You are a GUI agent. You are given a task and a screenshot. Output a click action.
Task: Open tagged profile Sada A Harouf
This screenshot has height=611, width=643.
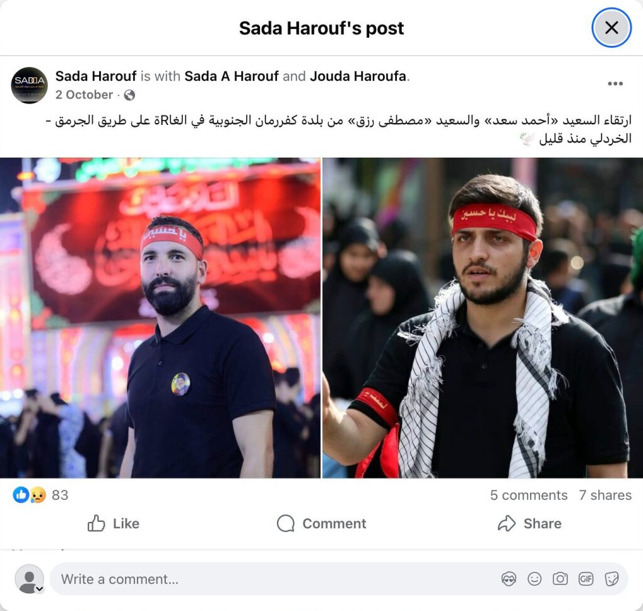pyautogui.click(x=231, y=76)
